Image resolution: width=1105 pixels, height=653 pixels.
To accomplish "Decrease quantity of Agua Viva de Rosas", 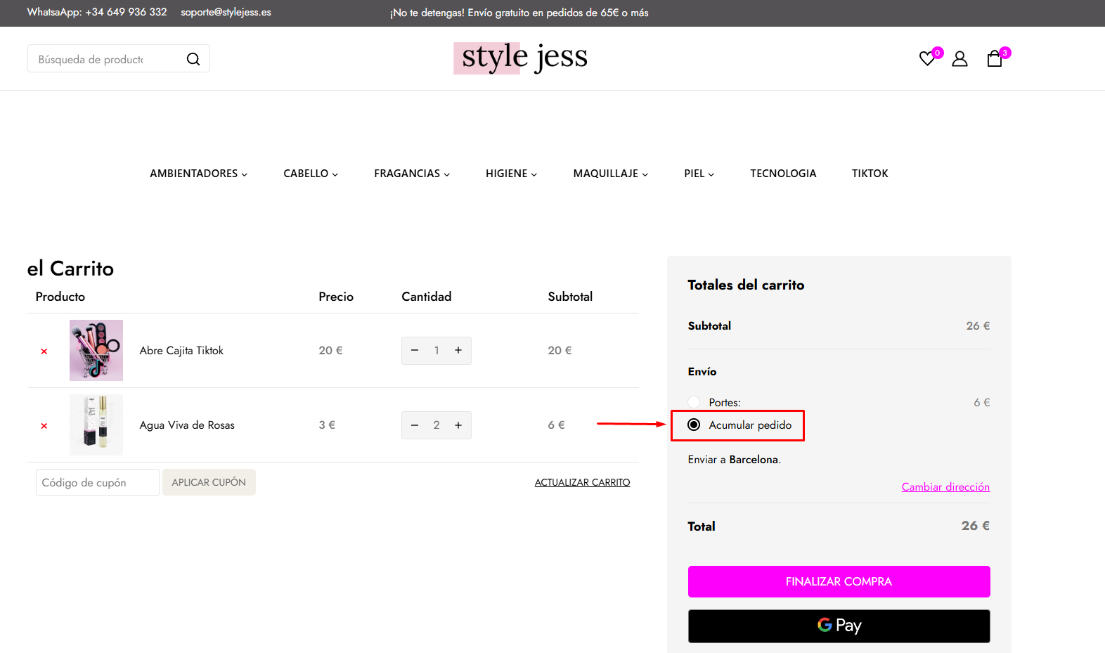I will pos(415,425).
